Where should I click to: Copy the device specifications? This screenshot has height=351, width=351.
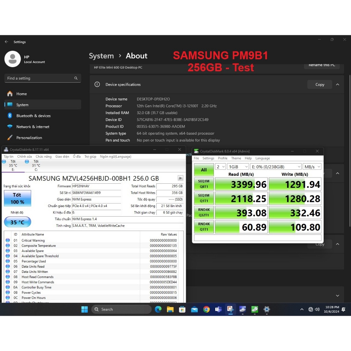pyautogui.click(x=319, y=85)
